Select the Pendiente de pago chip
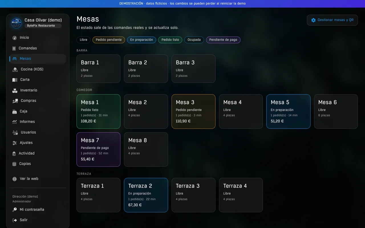 (223, 40)
